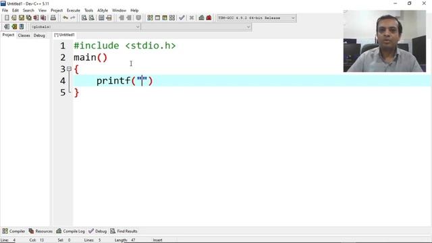Screen dimensions: 432x243
Task: Open the Execute menu
Action: 74,11
